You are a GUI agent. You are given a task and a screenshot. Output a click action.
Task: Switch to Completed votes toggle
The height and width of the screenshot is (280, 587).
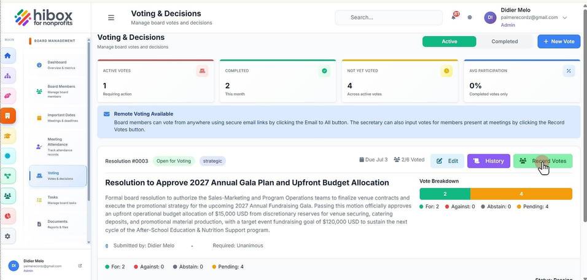[x=505, y=42]
